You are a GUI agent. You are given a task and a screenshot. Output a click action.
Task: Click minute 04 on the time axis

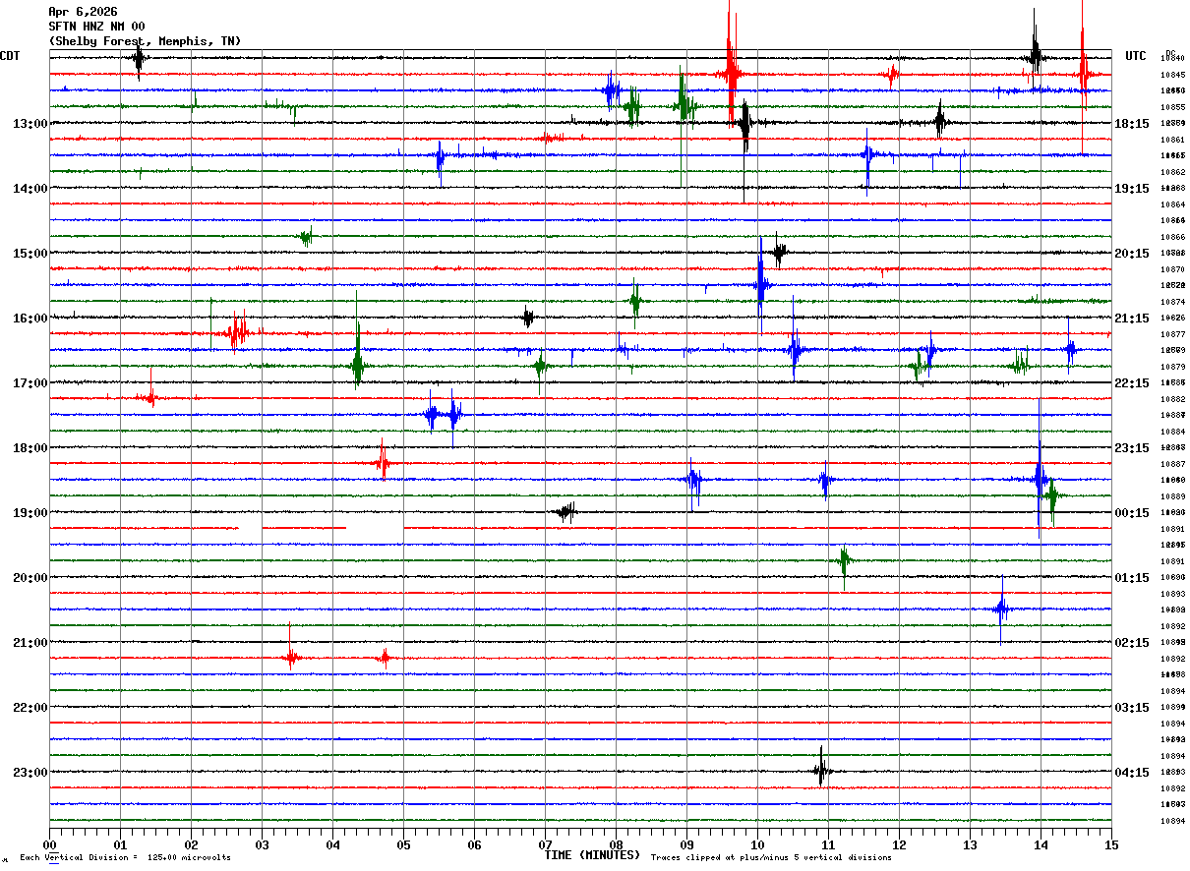(332, 844)
